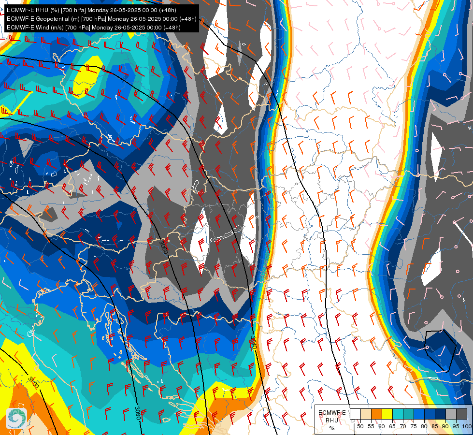Select the orange 55-60% legend swatch
This screenshot has height=435, width=473.
point(377,414)
